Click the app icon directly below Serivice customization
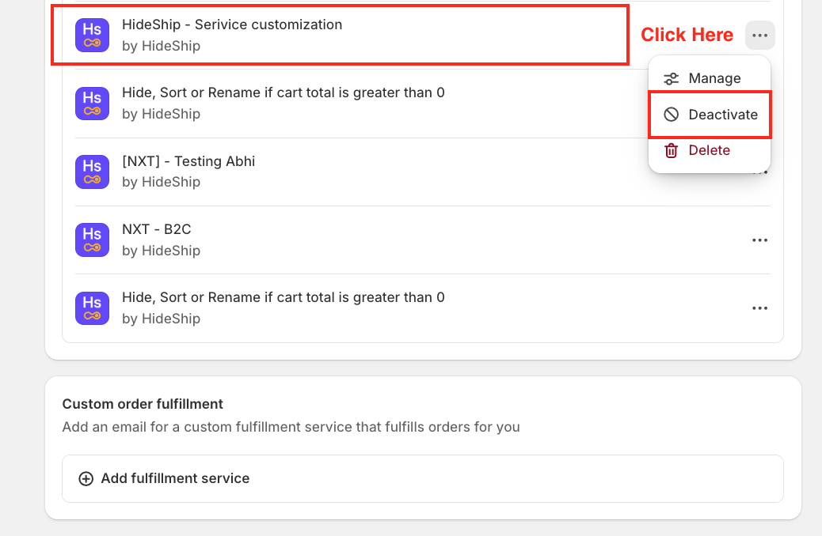This screenshot has width=822, height=536. click(x=92, y=103)
